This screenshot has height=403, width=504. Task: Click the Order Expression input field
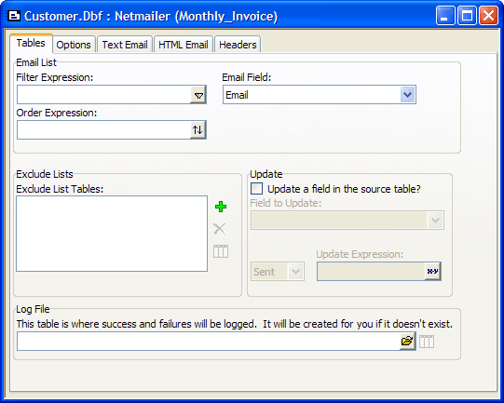[103, 130]
